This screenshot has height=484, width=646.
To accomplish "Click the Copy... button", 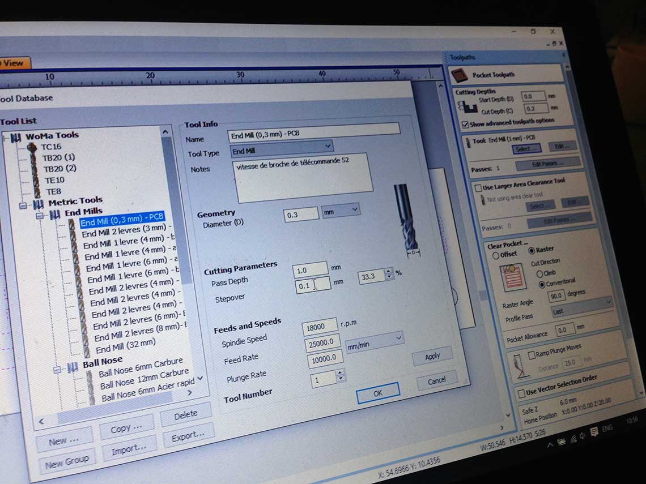I will point(126,428).
